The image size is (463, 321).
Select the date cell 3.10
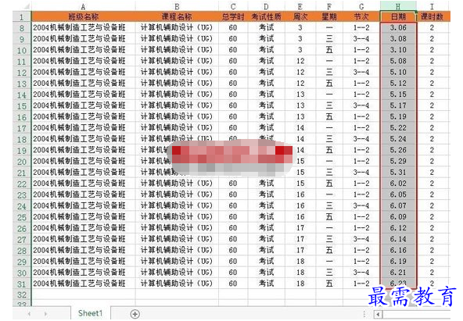pos(398,50)
